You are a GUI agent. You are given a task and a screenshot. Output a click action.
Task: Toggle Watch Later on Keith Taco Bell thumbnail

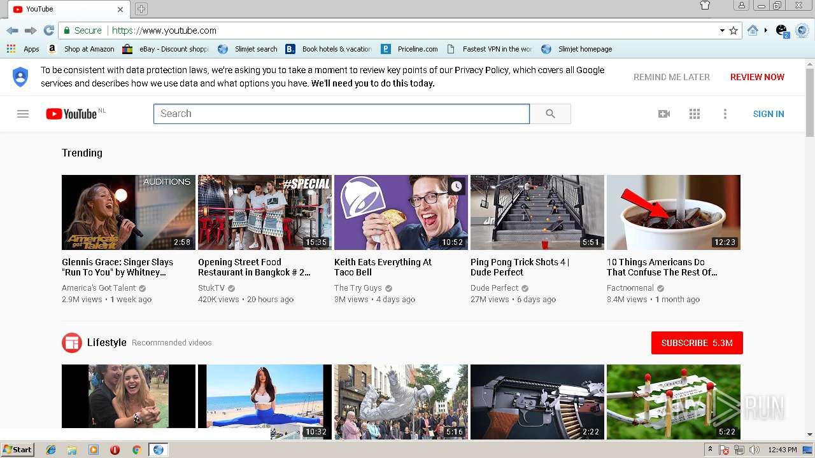456,186
